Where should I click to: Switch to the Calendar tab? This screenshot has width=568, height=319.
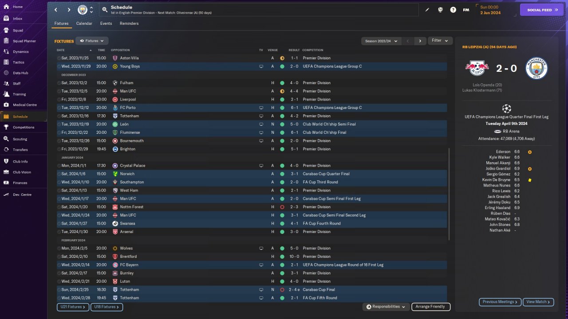(84, 23)
